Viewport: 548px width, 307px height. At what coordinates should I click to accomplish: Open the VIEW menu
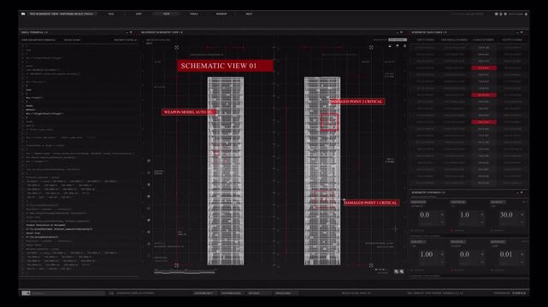(167, 14)
